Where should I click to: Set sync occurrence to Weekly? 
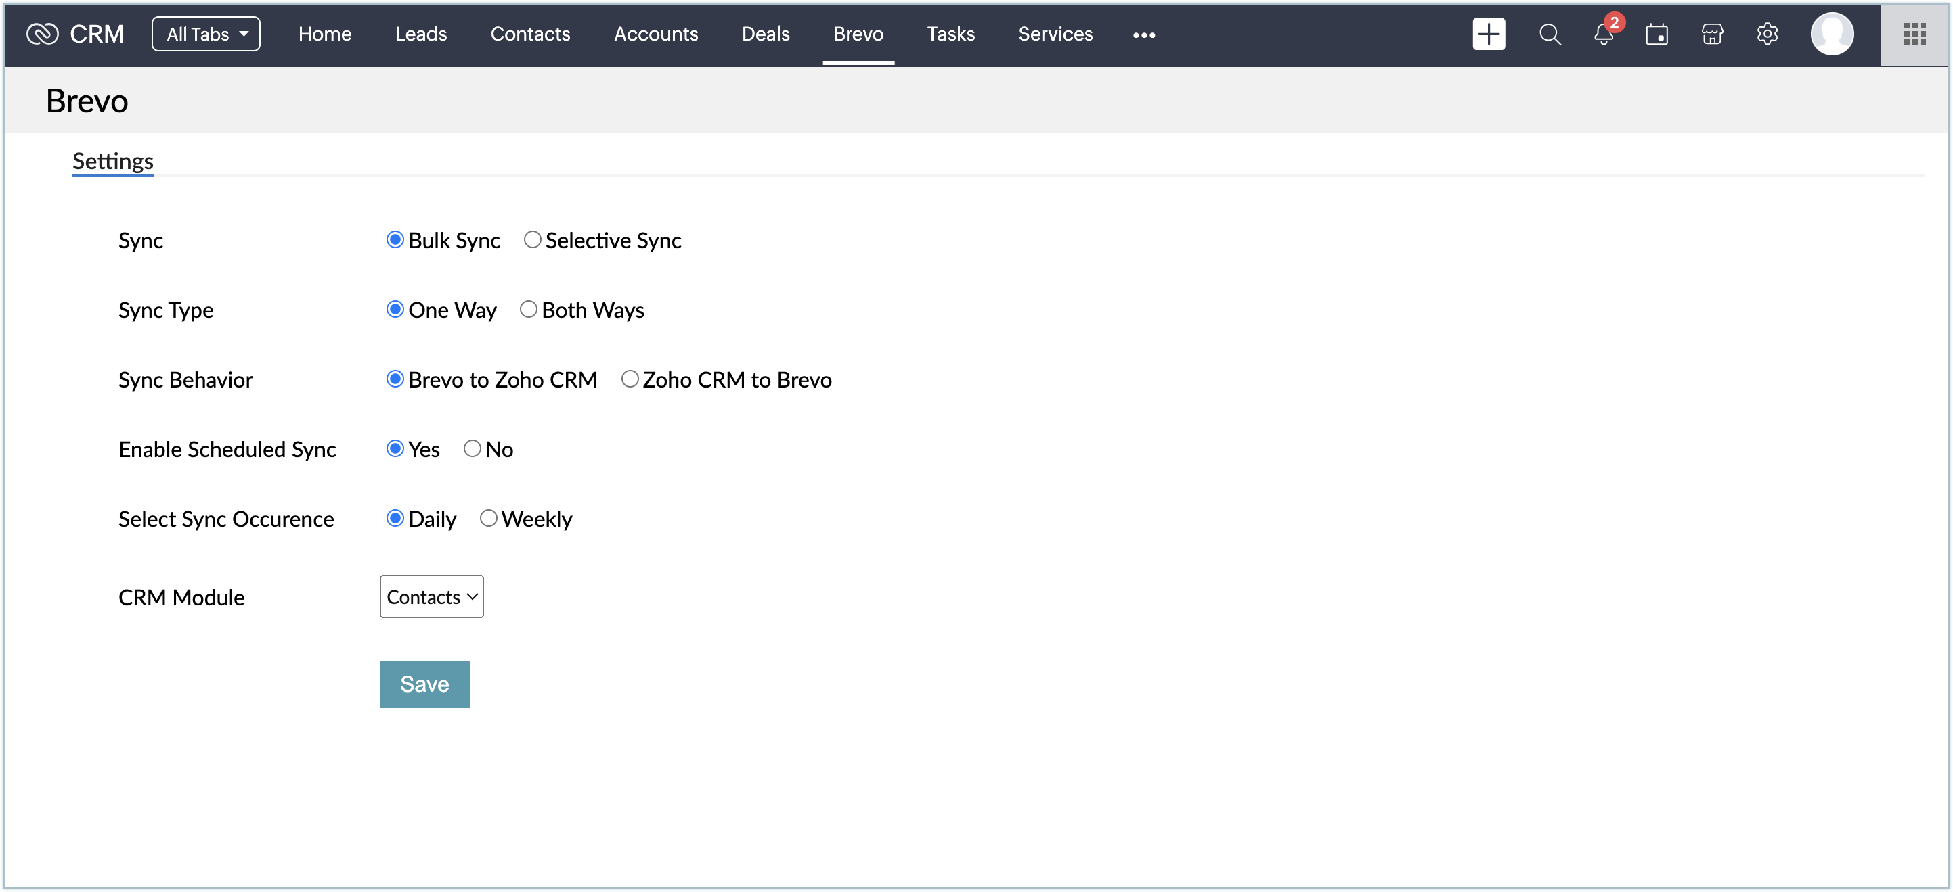(x=488, y=519)
